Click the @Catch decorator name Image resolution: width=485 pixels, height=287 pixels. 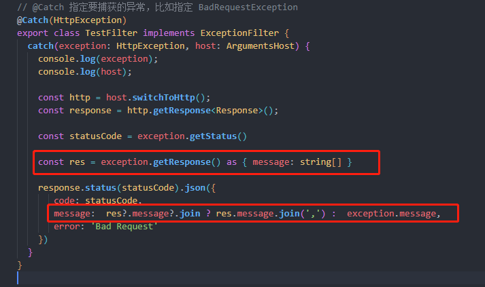33,20
